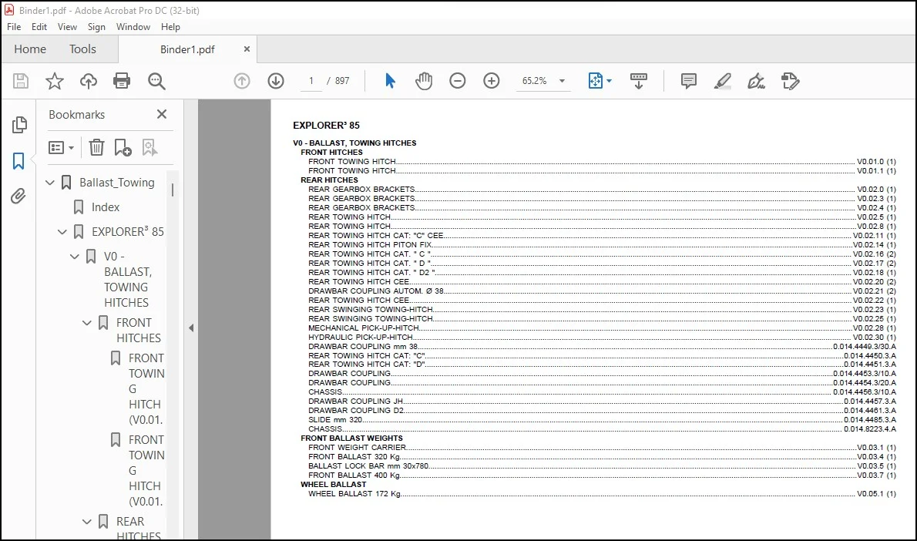Click MECHANICAL PICK-UP-HITCH entry
This screenshot has height=541, width=917.
[602, 328]
